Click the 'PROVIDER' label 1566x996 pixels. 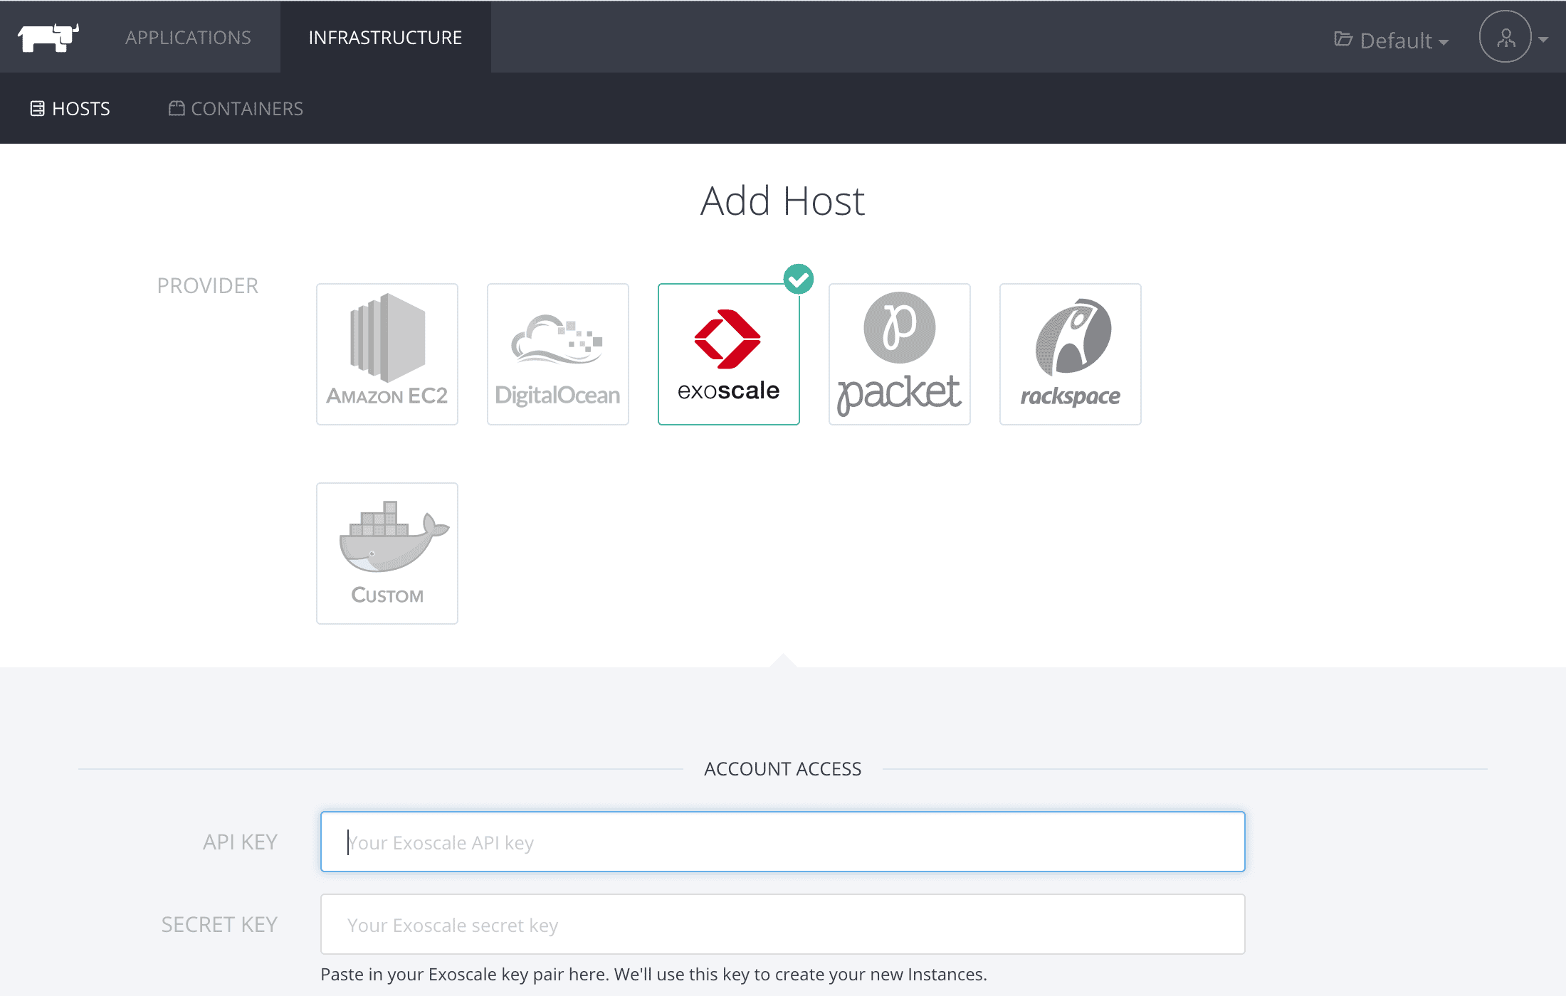tap(208, 285)
